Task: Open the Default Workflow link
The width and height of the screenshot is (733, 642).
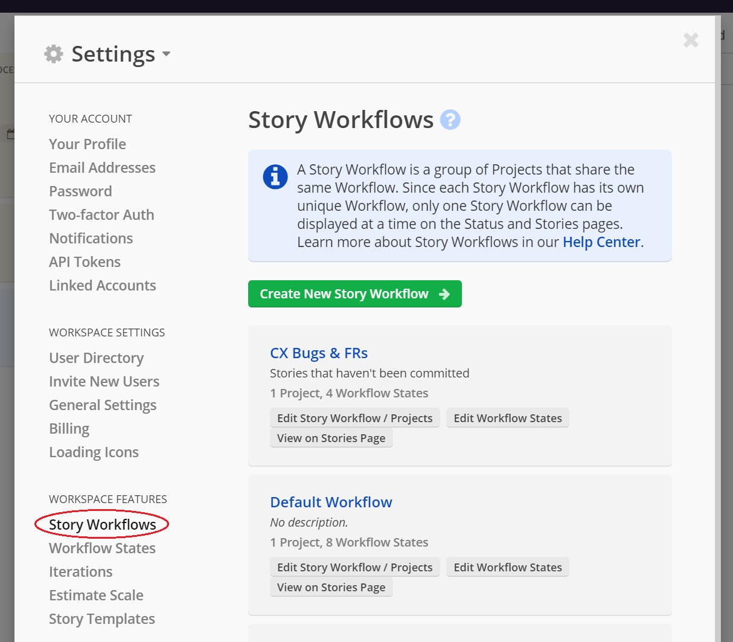Action: coord(331,502)
